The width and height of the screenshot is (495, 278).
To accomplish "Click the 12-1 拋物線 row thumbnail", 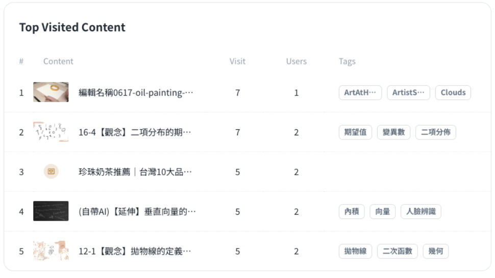I will coord(51,251).
